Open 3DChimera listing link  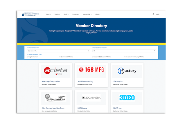point(82,108)
